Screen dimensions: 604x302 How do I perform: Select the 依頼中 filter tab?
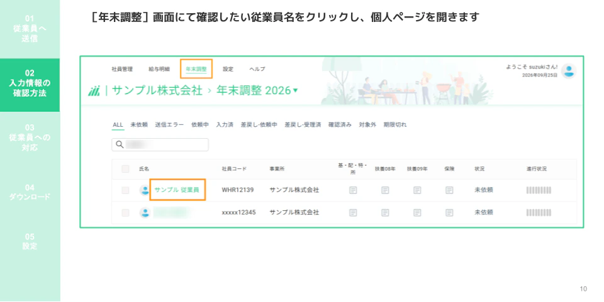coord(200,125)
